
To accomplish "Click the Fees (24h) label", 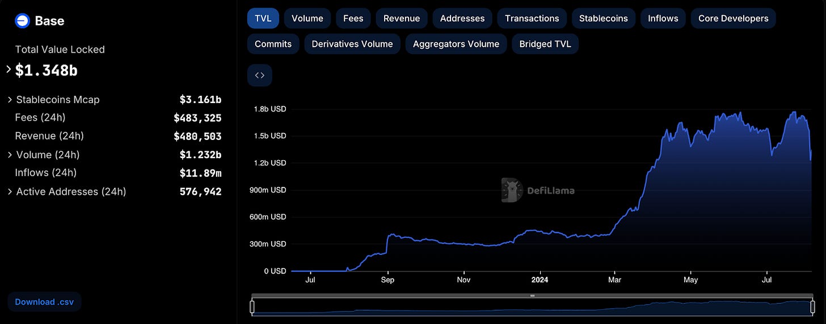I will point(40,118).
